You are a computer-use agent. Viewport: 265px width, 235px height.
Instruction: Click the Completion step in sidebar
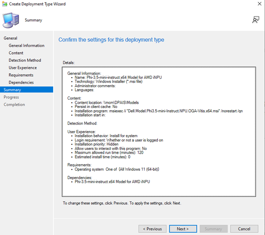14,105
